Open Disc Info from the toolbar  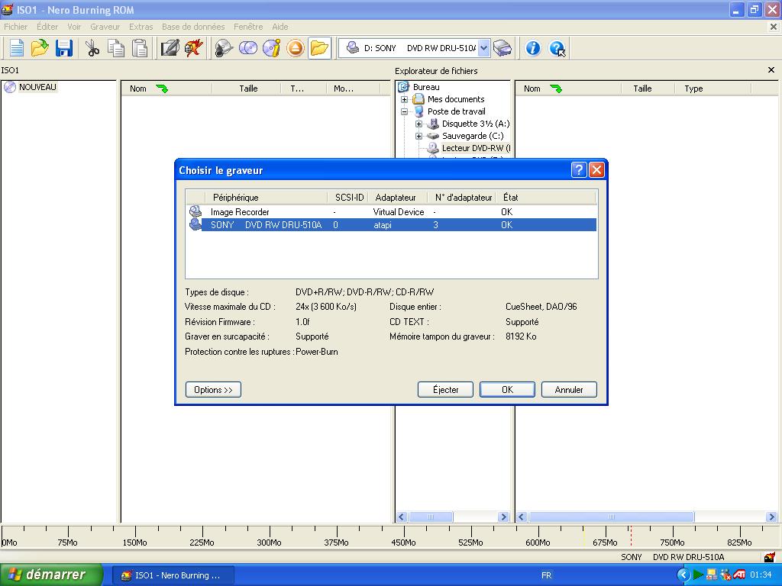click(x=271, y=48)
